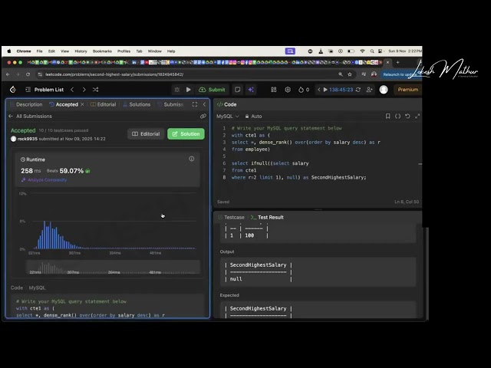Open a new Chrome tab
Image resolution: width=491 pixels, height=368 pixels.
(397, 62)
